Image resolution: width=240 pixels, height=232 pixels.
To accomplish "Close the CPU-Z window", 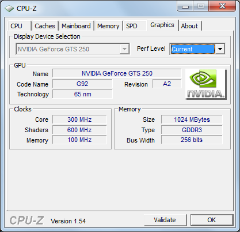I will pos(222,6).
